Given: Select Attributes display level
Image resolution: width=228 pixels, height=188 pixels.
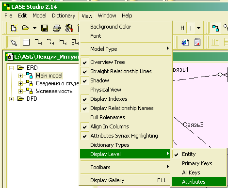Looking at the screenshot, I should click(x=199, y=182).
